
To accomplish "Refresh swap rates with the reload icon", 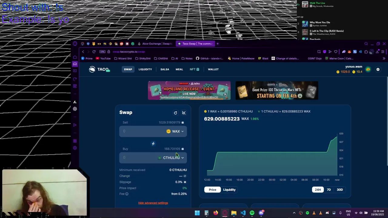I will pos(176,113).
